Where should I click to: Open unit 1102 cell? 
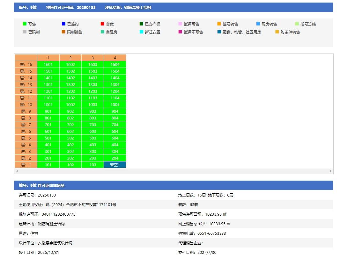[70, 98]
